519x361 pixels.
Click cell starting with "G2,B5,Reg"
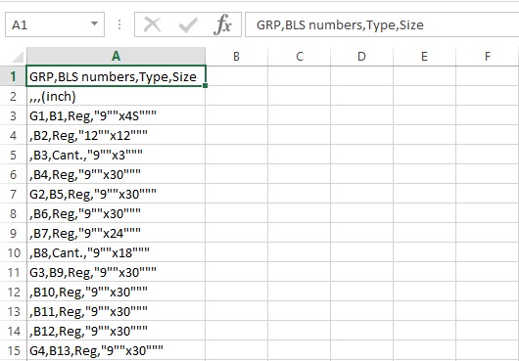click(116, 194)
